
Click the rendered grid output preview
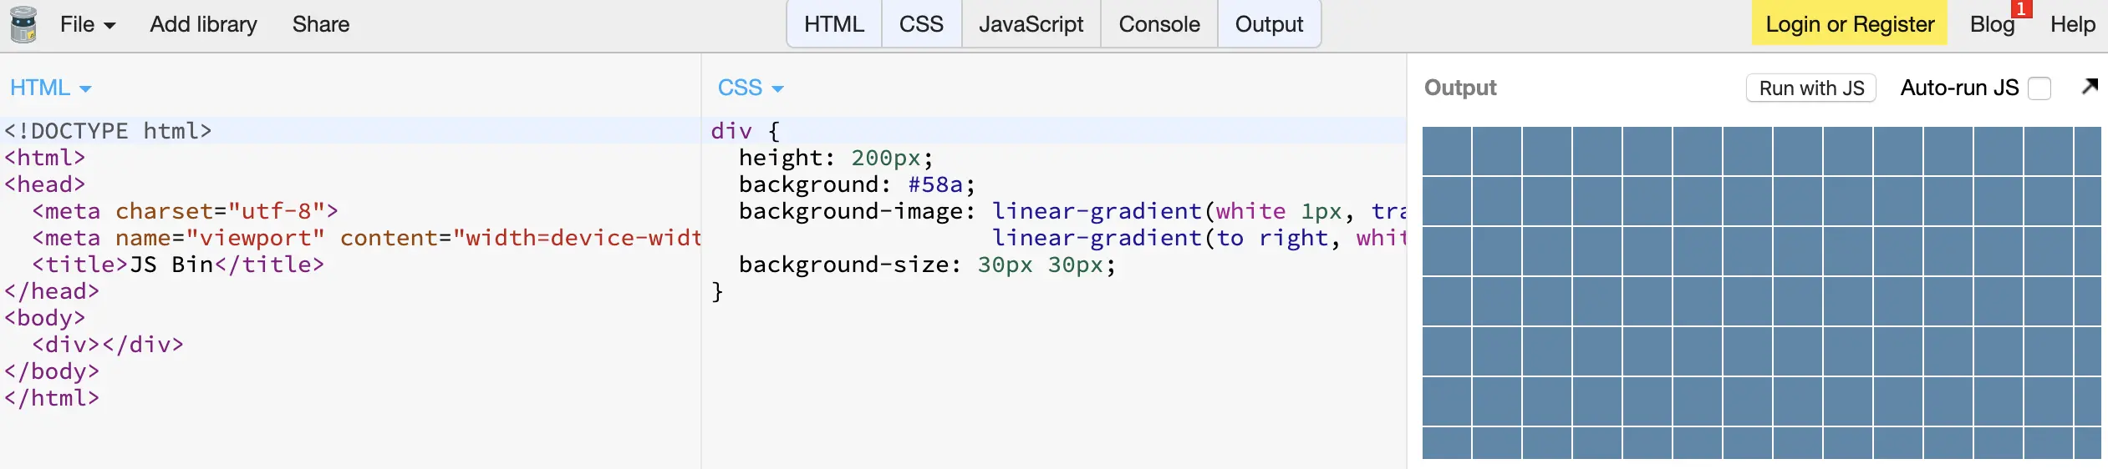click(x=1761, y=292)
